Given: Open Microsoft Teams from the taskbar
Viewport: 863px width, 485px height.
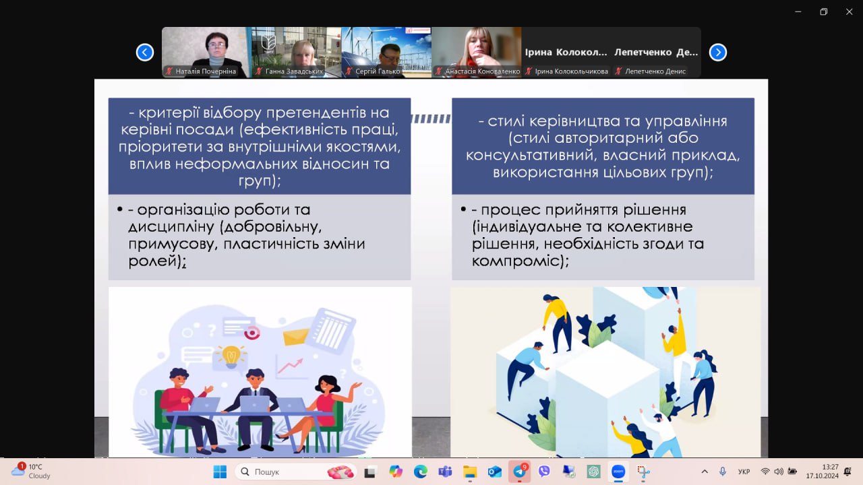Looking at the screenshot, I should coord(445,472).
